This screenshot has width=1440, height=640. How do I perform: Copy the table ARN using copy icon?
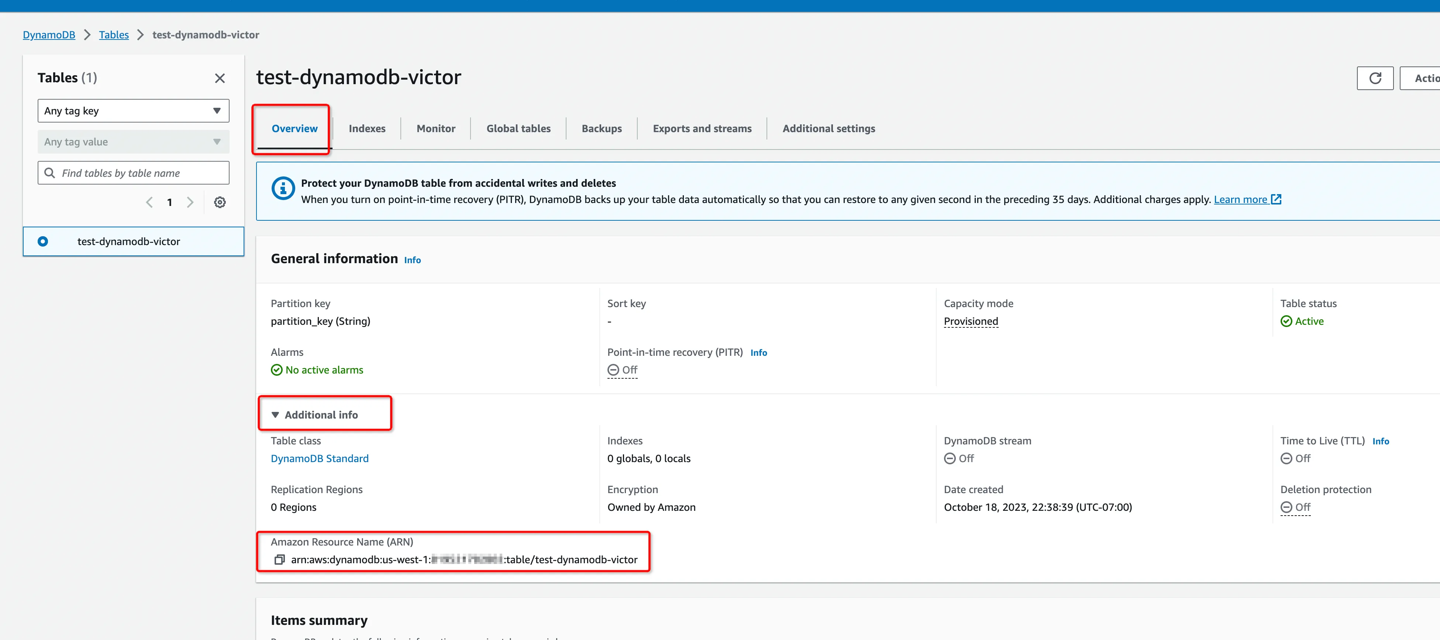click(279, 560)
